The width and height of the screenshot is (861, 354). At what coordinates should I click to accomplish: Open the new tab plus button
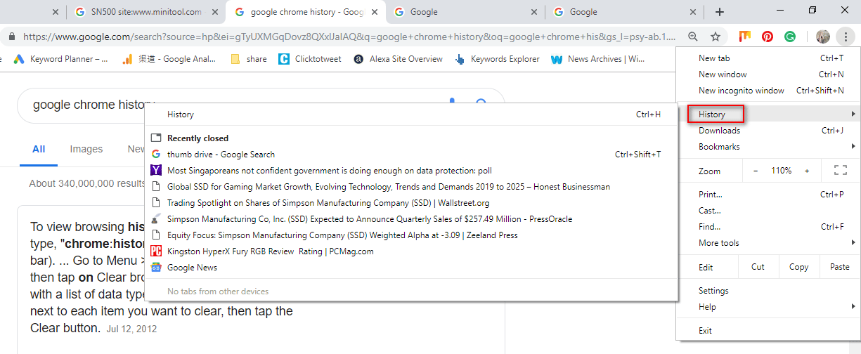(720, 12)
